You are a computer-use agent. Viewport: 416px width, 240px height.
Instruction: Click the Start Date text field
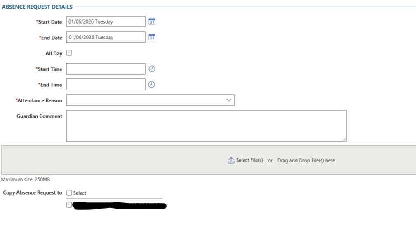[x=106, y=22]
